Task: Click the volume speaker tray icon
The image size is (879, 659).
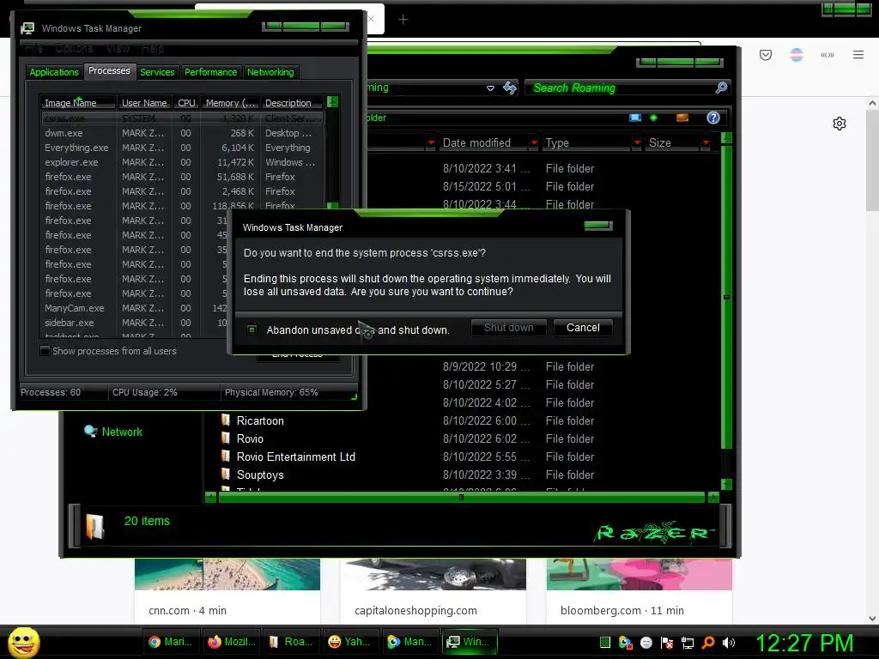Action: tap(729, 643)
